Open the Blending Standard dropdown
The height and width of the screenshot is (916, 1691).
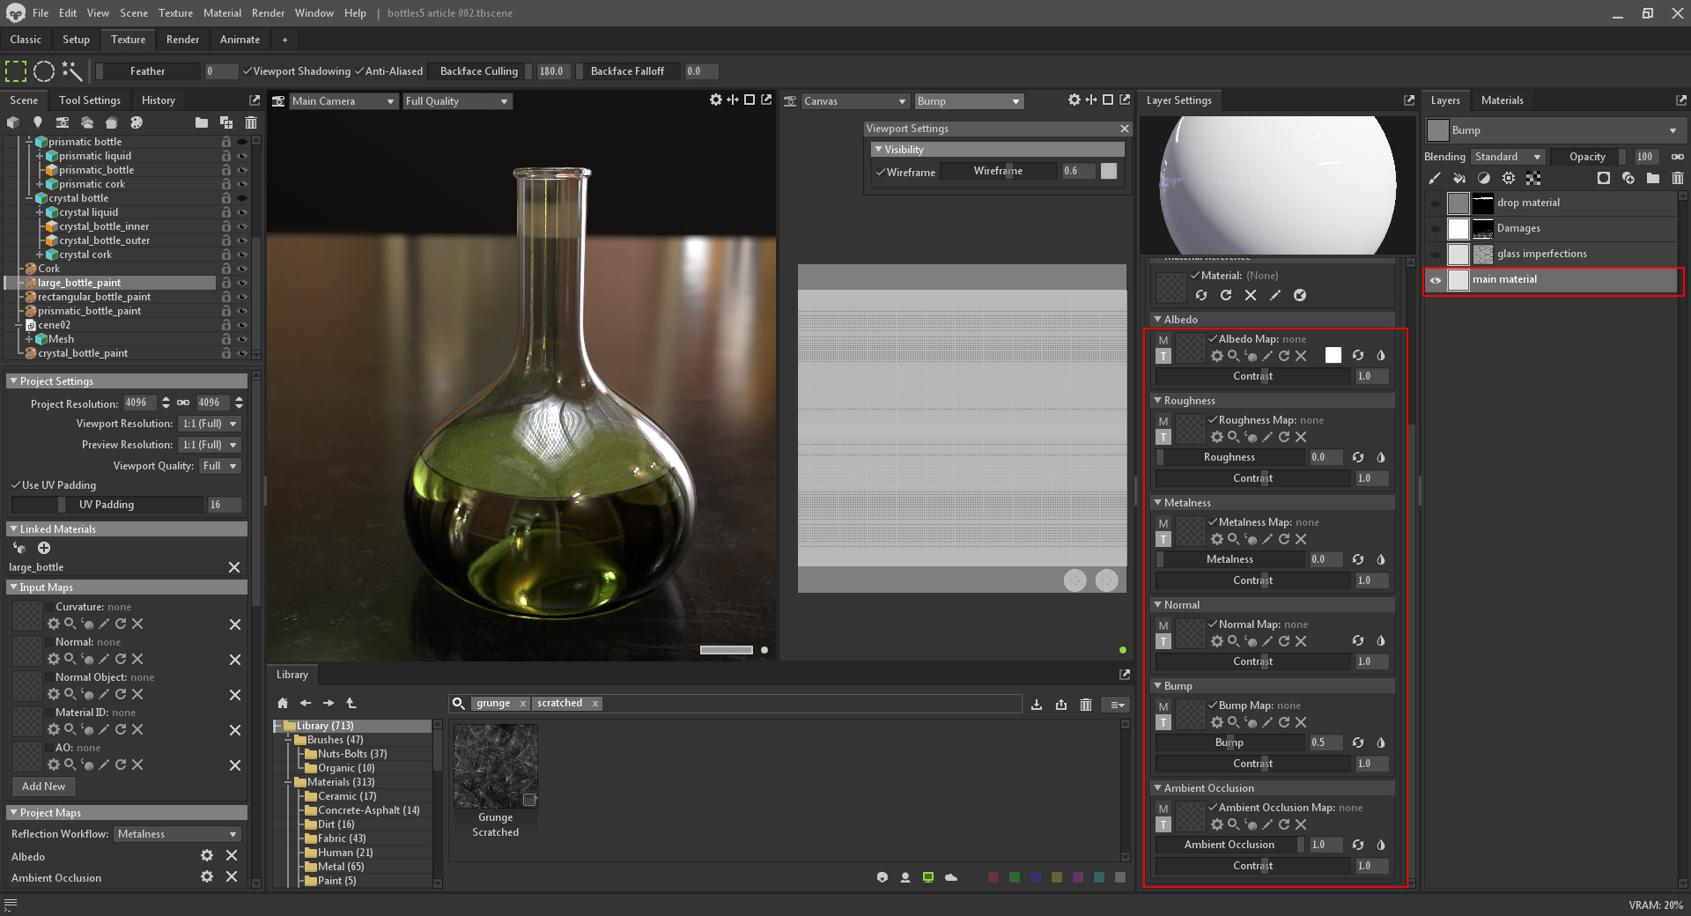1509,157
